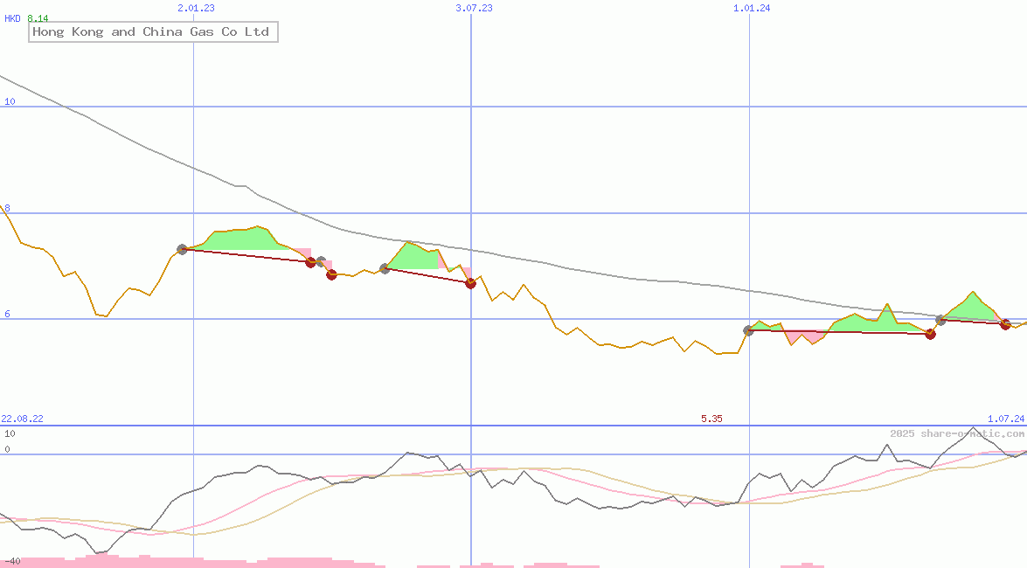Click the 3.07.23 date label
Image resolution: width=1027 pixels, height=568 pixels.
[x=475, y=9]
